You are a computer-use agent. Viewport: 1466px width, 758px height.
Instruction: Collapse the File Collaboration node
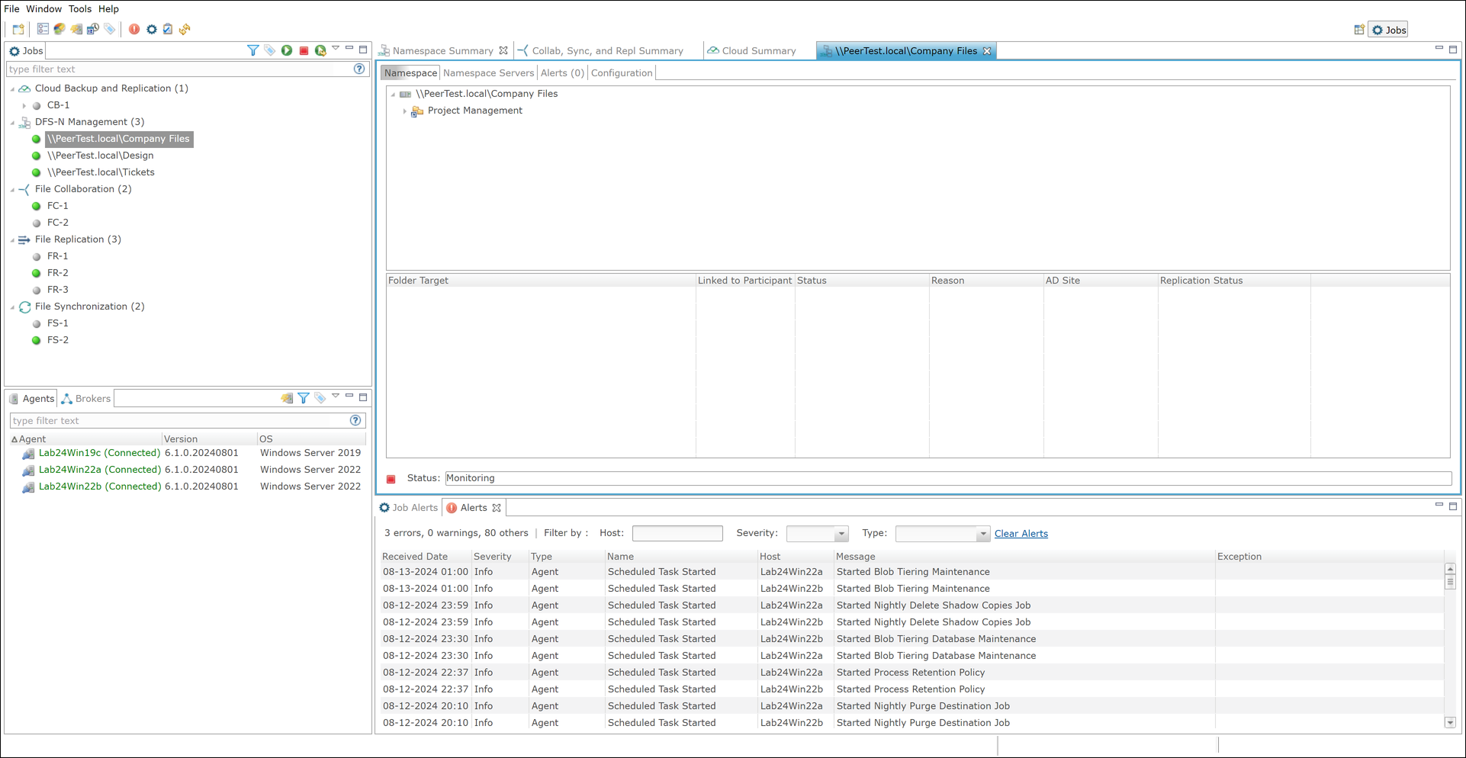click(x=13, y=190)
